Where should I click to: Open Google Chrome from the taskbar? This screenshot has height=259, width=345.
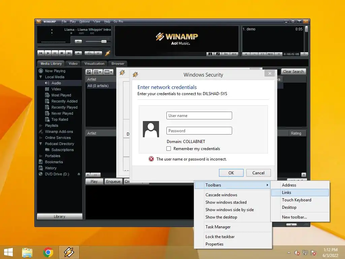tap(48, 252)
